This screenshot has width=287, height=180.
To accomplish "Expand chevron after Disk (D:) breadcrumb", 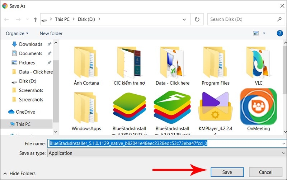I will (x=99, y=19).
